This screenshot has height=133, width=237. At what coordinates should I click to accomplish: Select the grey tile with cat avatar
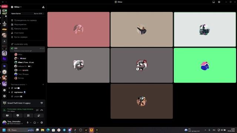click(x=79, y=65)
